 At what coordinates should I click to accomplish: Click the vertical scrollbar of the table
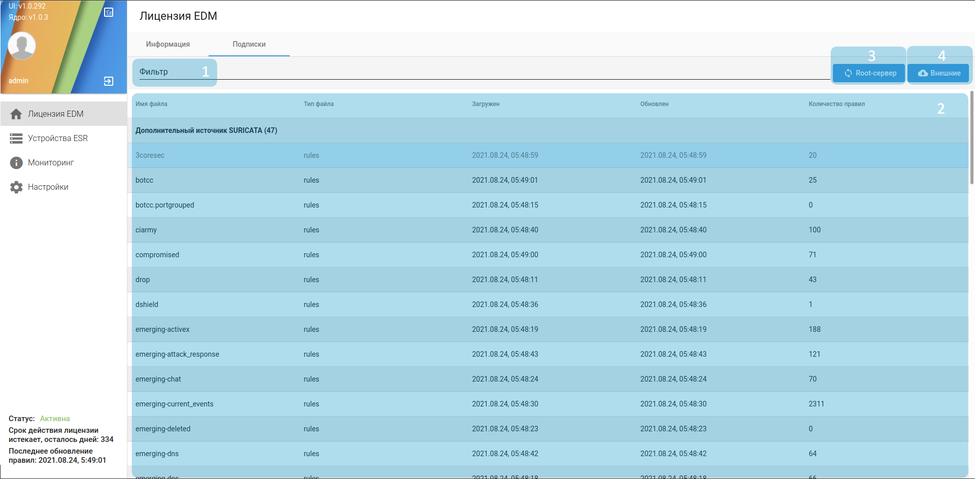click(971, 137)
